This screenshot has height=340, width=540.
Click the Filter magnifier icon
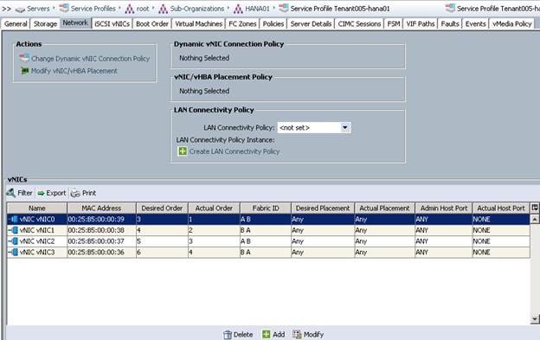click(11, 193)
